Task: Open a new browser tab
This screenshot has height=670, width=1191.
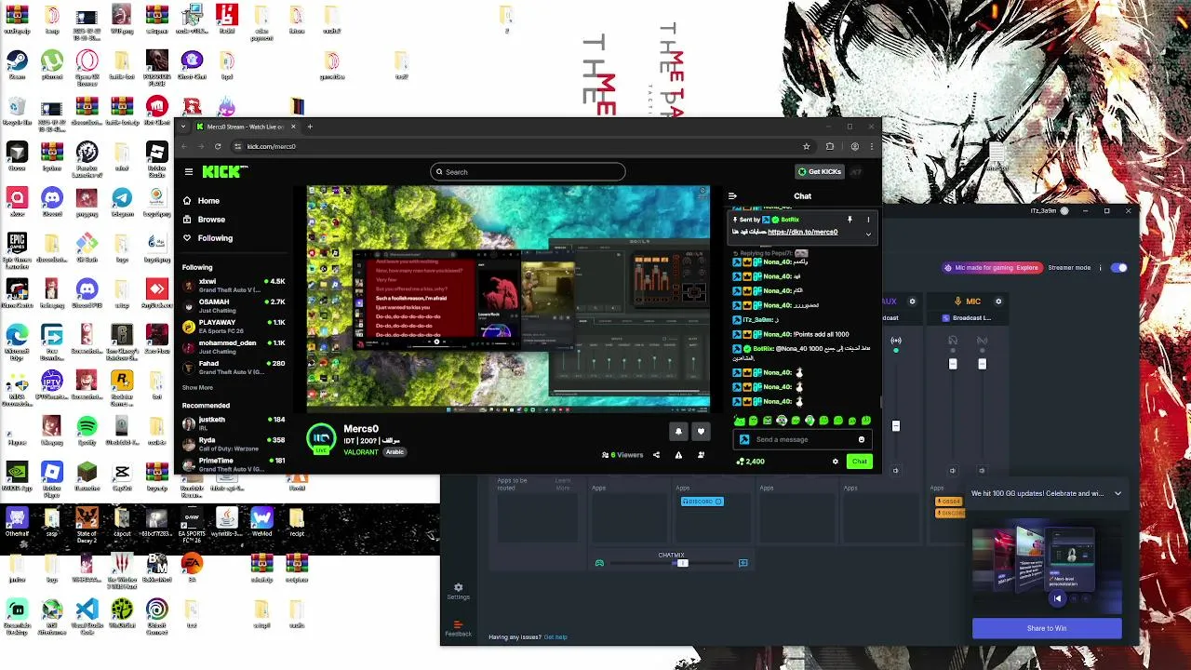Action: (310, 127)
